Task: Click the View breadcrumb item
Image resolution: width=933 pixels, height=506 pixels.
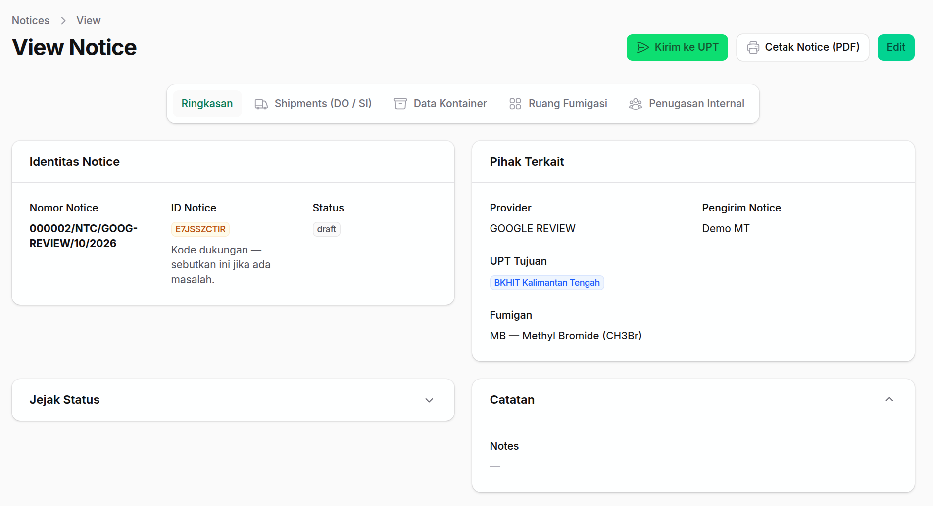Action: click(x=89, y=21)
